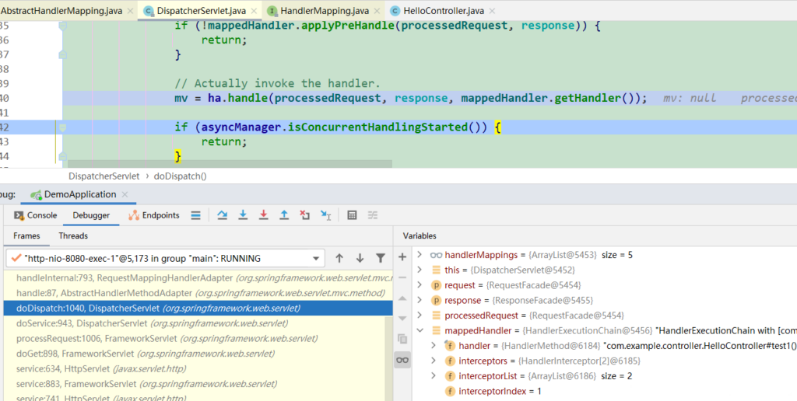
Task: Click the editor horizontal scrollbar
Action: pos(230,164)
